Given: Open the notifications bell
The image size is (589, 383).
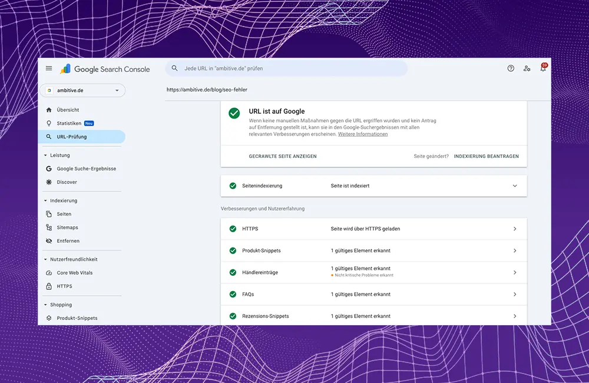Looking at the screenshot, I should [x=543, y=68].
